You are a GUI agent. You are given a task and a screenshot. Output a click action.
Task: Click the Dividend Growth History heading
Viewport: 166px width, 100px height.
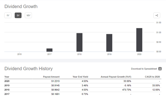[29, 69]
